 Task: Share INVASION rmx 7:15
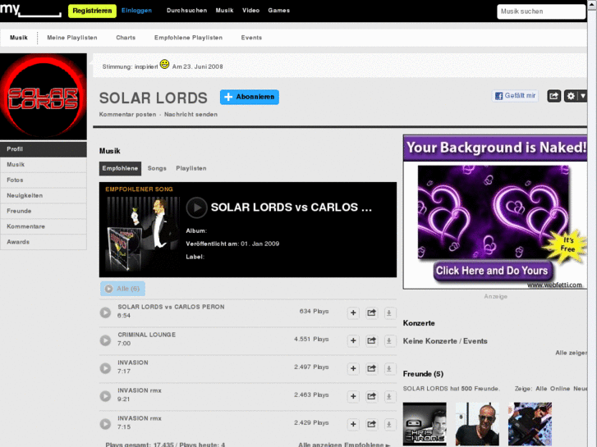pyautogui.click(x=371, y=424)
